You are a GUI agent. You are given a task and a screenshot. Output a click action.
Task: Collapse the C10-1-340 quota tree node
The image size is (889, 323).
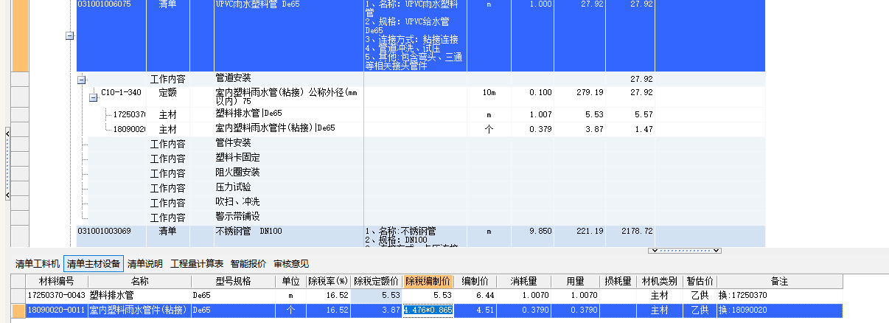[x=94, y=97]
